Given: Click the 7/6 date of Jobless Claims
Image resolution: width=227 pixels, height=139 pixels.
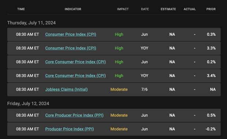Looking at the screenshot, I should pos(145,89).
